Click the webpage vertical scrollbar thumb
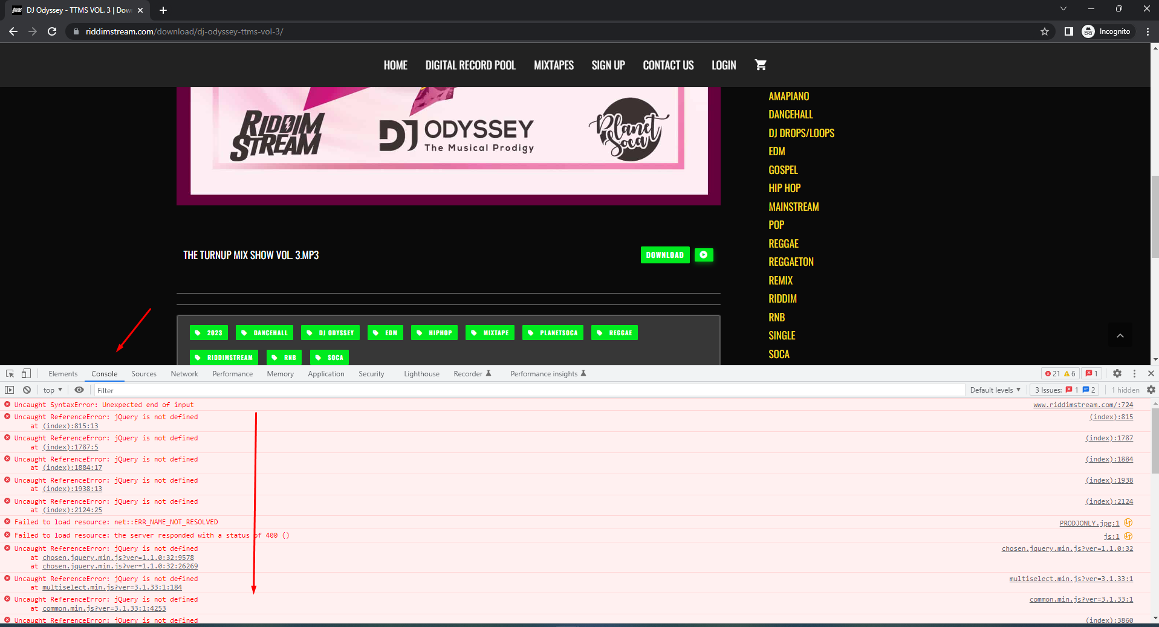 [1155, 216]
